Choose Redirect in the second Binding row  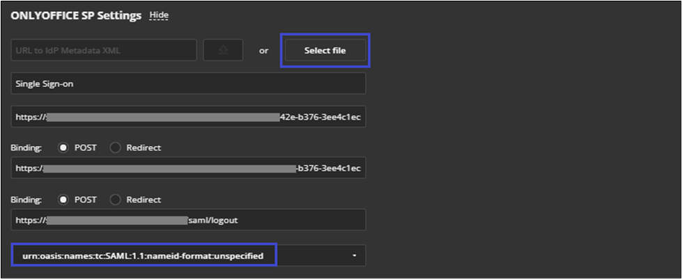tap(116, 200)
